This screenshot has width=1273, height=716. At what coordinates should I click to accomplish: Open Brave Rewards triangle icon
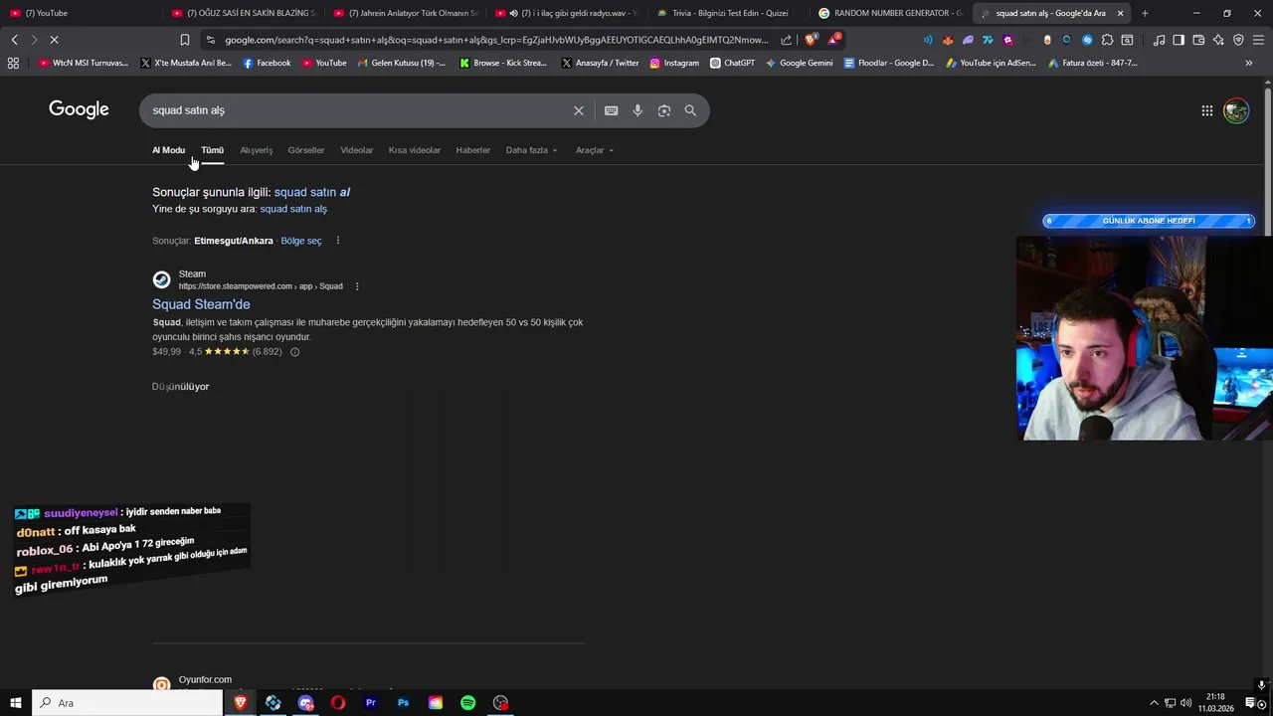tap(834, 40)
